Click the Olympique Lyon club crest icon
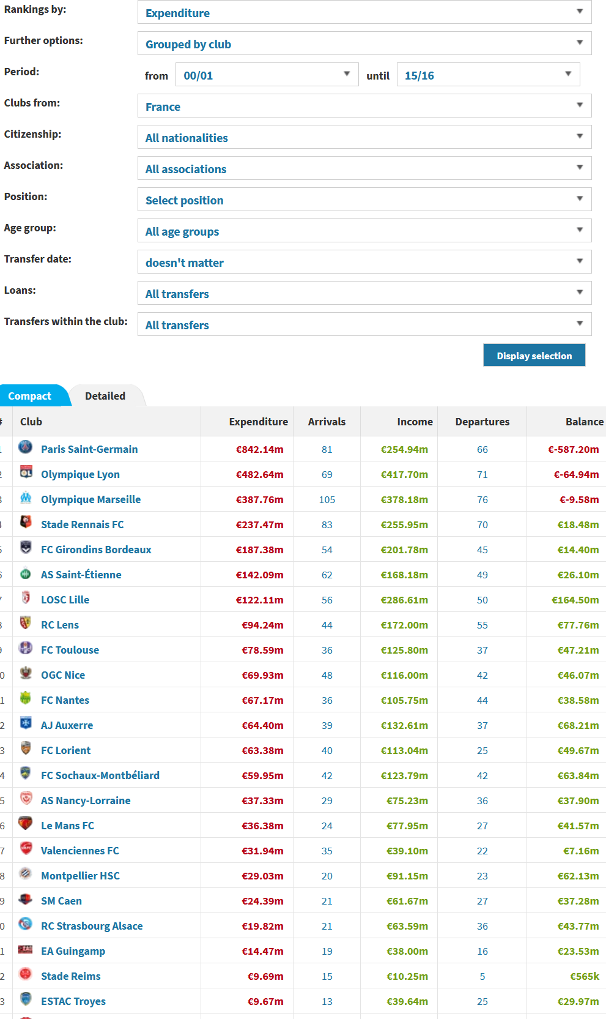Screen dimensions: 606x1019 tap(25, 472)
